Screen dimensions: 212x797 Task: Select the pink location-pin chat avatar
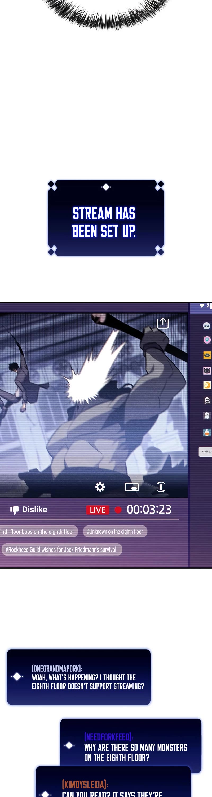point(207,340)
